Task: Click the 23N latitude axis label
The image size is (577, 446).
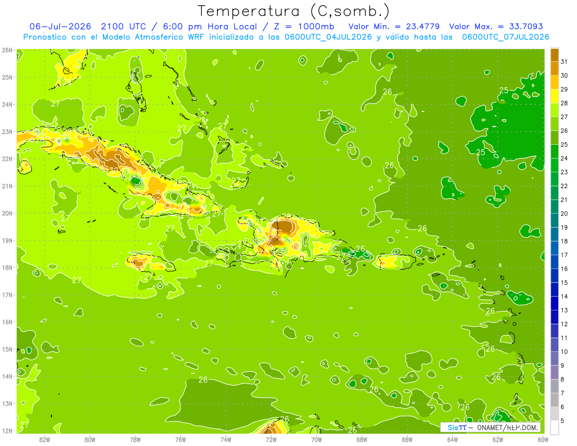Action: point(7,131)
